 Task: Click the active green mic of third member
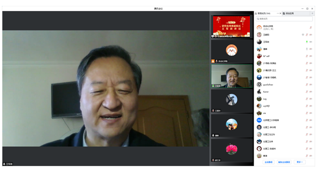click(307, 42)
